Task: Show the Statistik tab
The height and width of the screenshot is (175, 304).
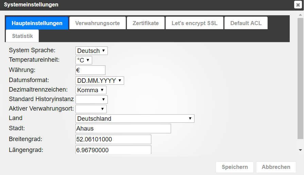Action: pyautogui.click(x=22, y=36)
